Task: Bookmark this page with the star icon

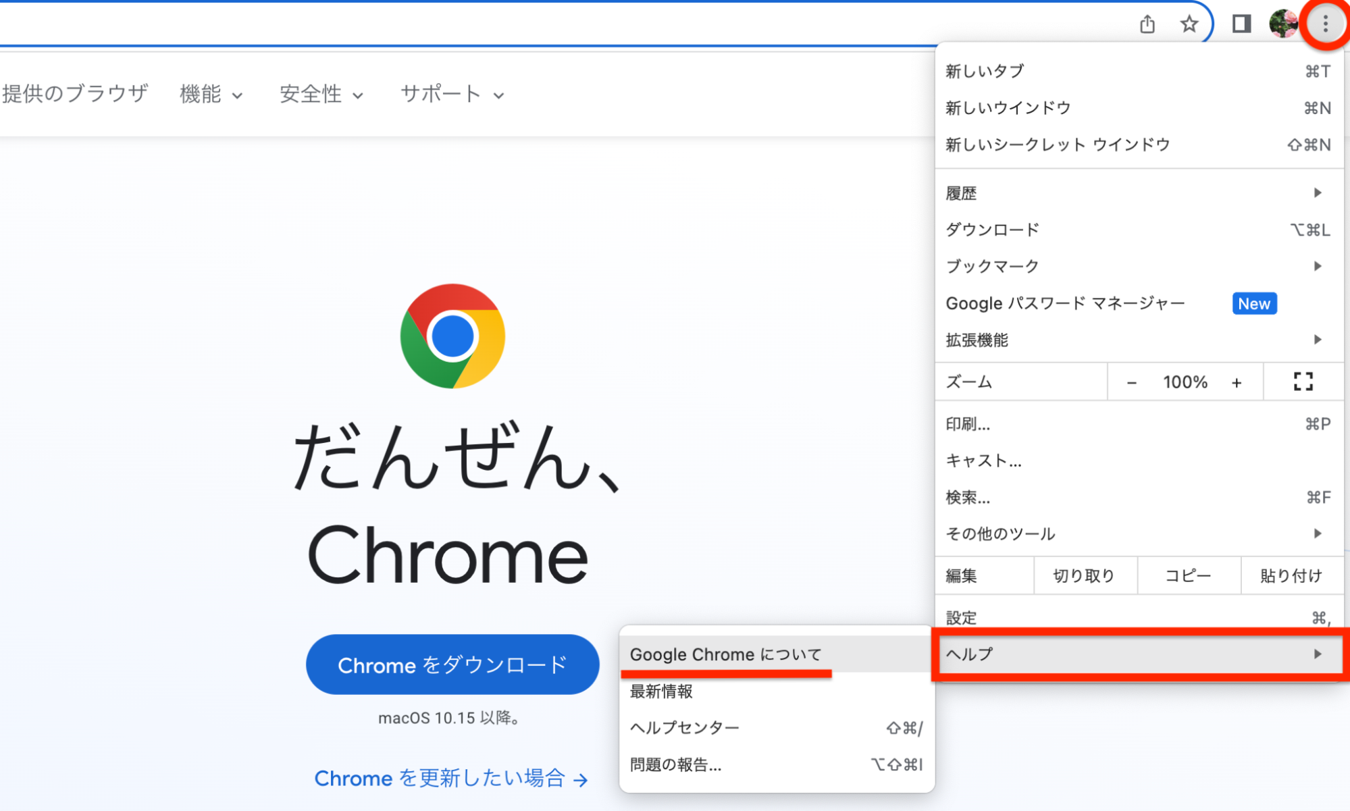Action: [1189, 24]
